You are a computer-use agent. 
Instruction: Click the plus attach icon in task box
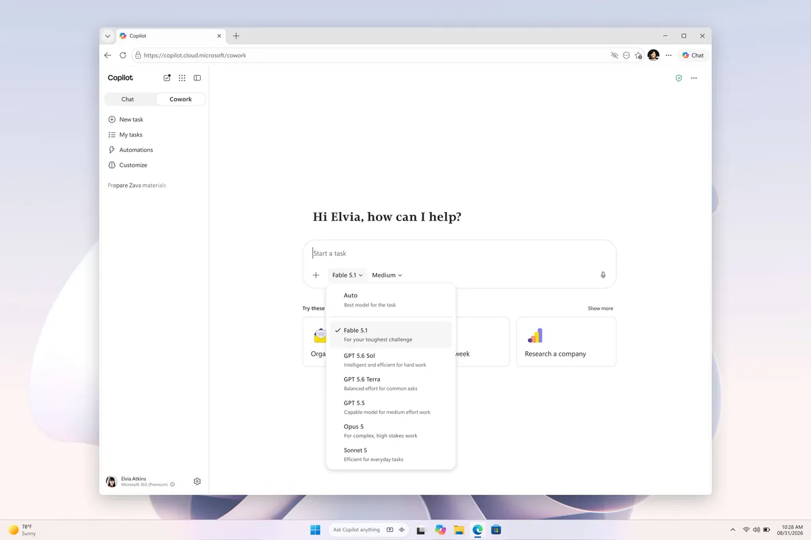pyautogui.click(x=316, y=275)
